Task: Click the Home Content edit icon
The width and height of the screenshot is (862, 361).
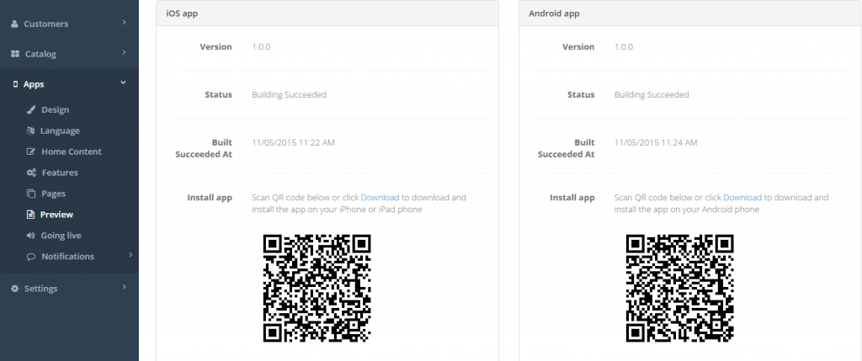Action: [x=31, y=151]
